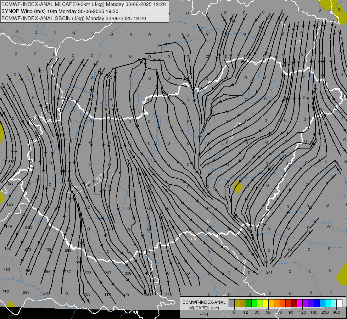This screenshot has height=319, width=347.
Task: Click legend tick label 90
Action: 291,312
